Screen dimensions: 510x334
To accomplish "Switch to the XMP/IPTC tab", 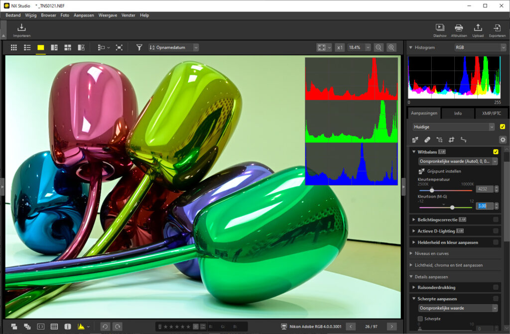I will 492,113.
